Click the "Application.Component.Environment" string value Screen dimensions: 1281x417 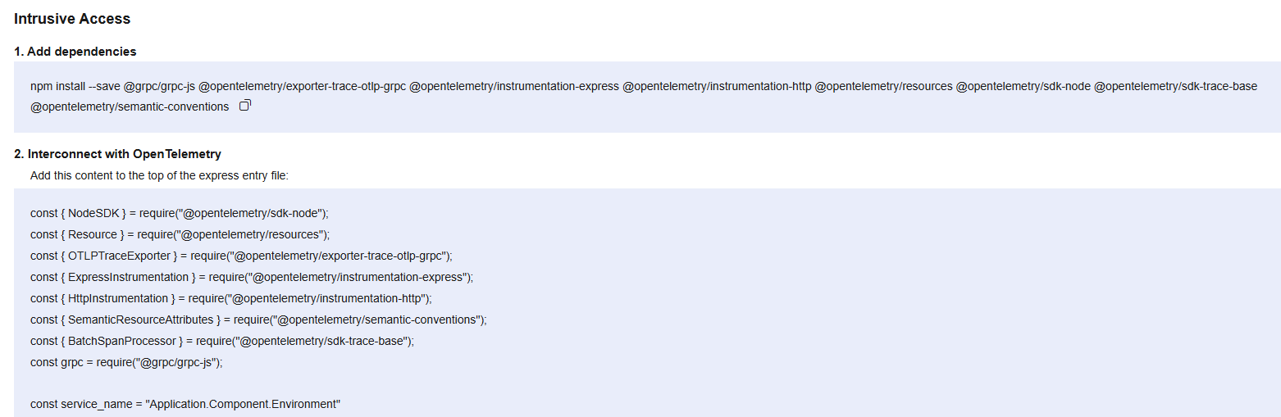tap(243, 405)
